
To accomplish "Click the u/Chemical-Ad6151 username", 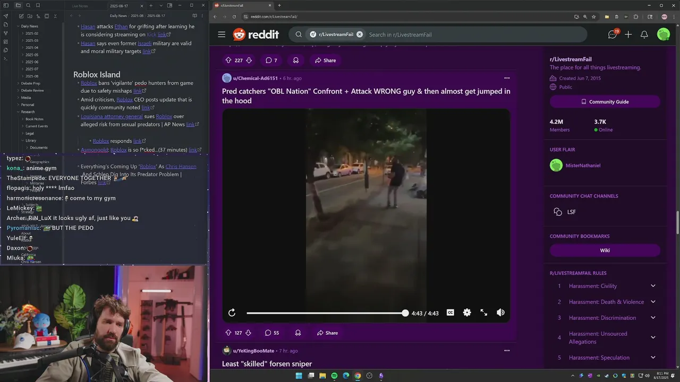I will tap(255, 78).
